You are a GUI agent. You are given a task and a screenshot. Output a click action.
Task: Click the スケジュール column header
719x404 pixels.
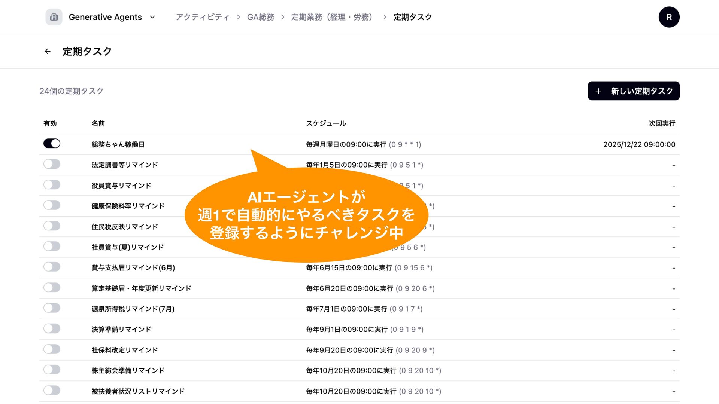[326, 123]
